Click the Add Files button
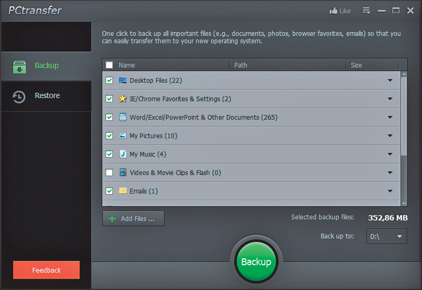Viewport: 422px width, 290px height. 133,218
